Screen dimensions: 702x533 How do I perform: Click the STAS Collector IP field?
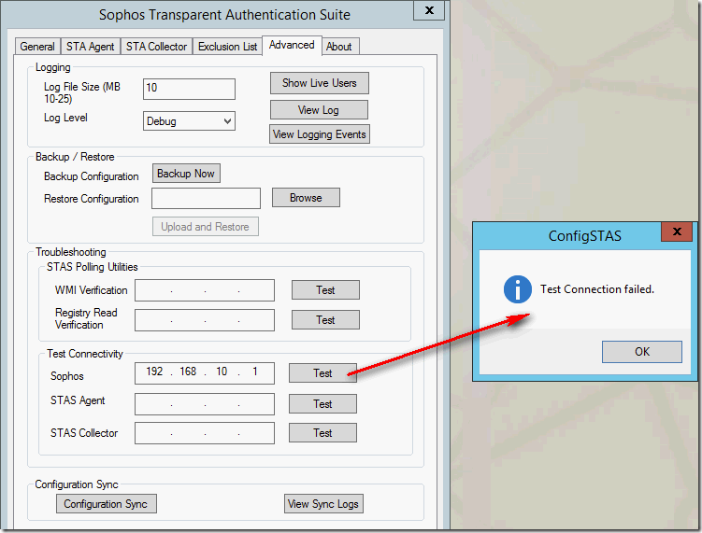click(x=205, y=433)
